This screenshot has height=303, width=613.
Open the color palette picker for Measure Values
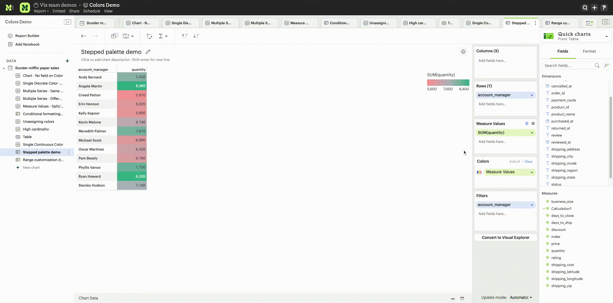[479, 172]
